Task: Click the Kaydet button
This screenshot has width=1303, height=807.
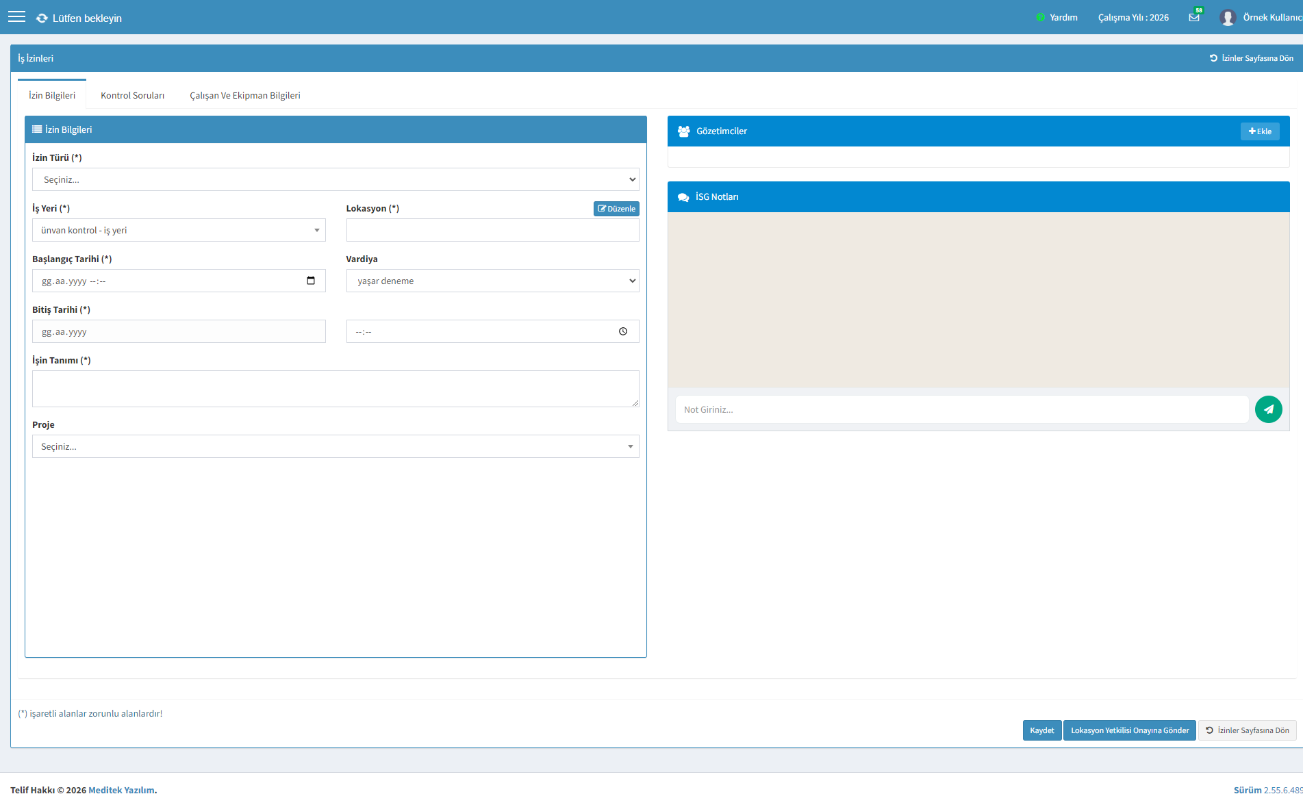Action: (1042, 730)
